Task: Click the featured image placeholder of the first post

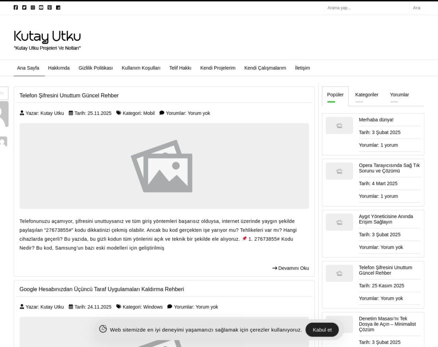Action: click(164, 166)
